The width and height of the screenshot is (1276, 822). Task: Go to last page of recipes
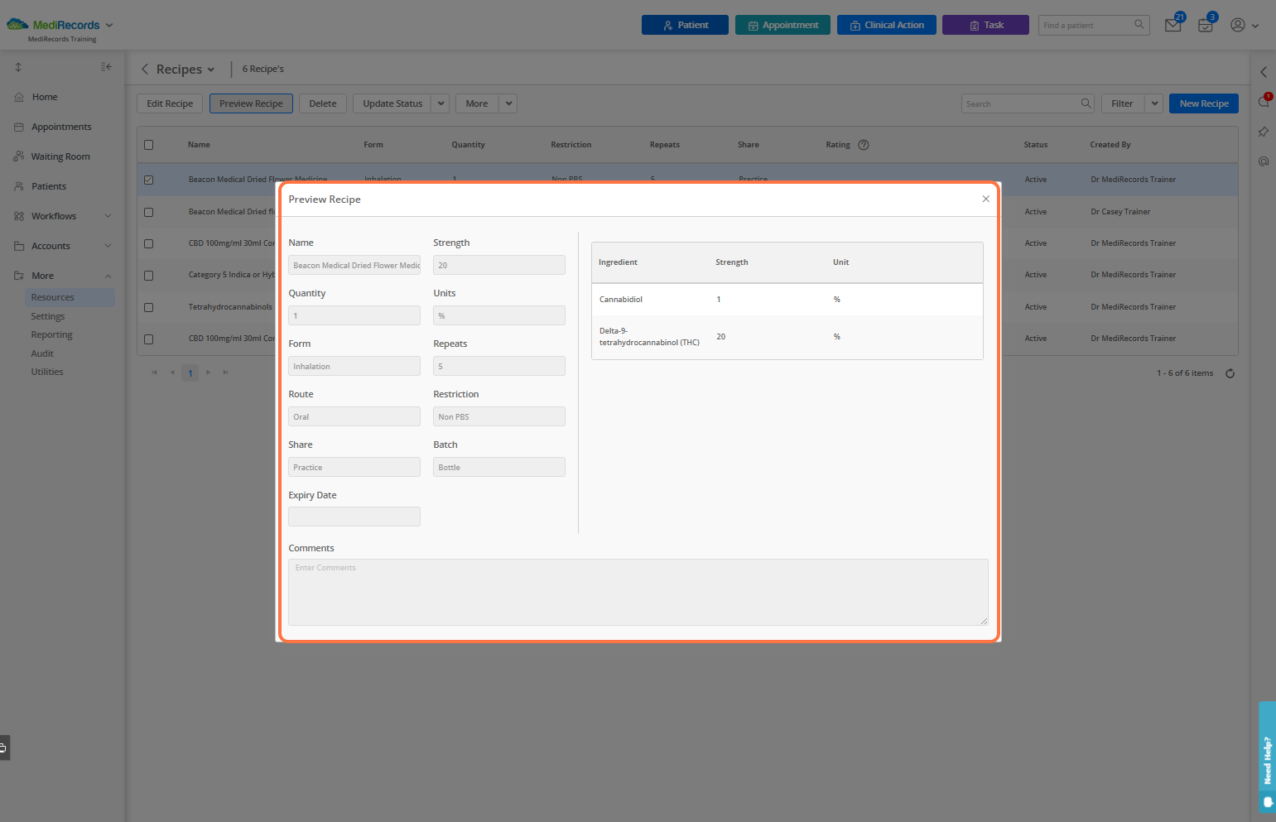tap(226, 373)
